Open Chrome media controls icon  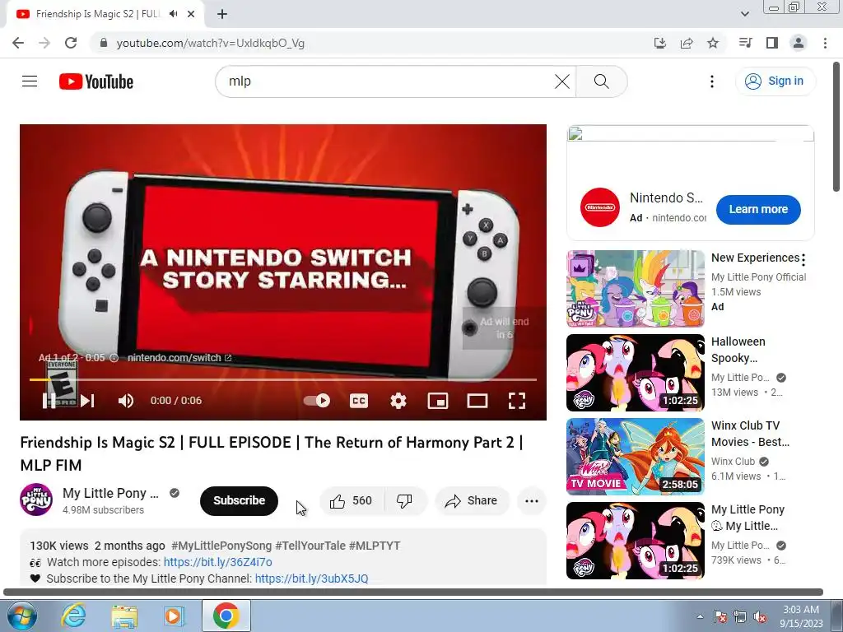[745, 43]
